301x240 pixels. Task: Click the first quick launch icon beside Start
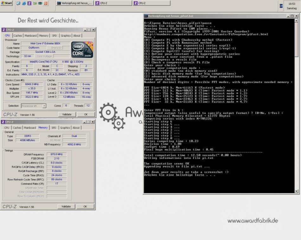pyautogui.click(x=18, y=3)
